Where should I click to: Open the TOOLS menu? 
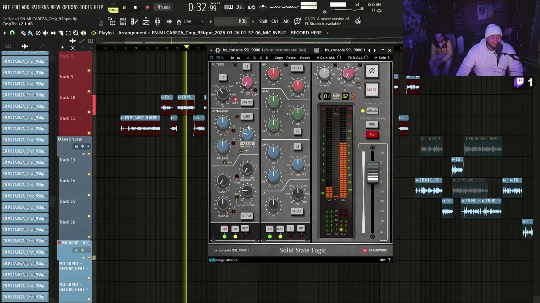pyautogui.click(x=86, y=7)
